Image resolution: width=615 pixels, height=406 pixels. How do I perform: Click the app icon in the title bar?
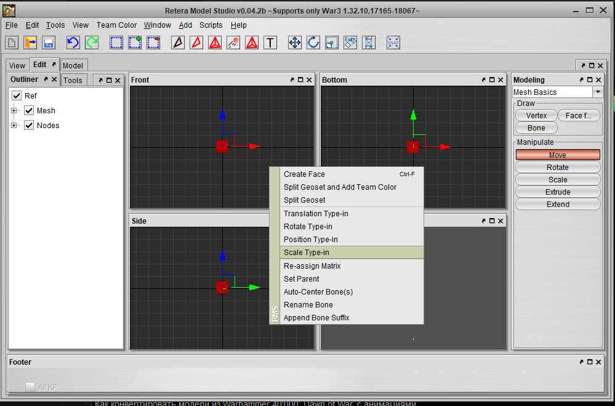pyautogui.click(x=9, y=10)
